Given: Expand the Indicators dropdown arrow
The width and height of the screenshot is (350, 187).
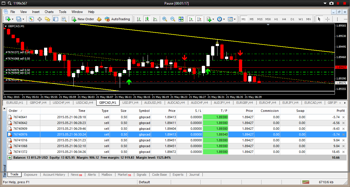Looking at the screenshot, I should point(213,19).
